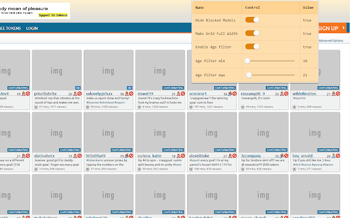
Task: Open the siswet19 username link
Action: [145, 94]
